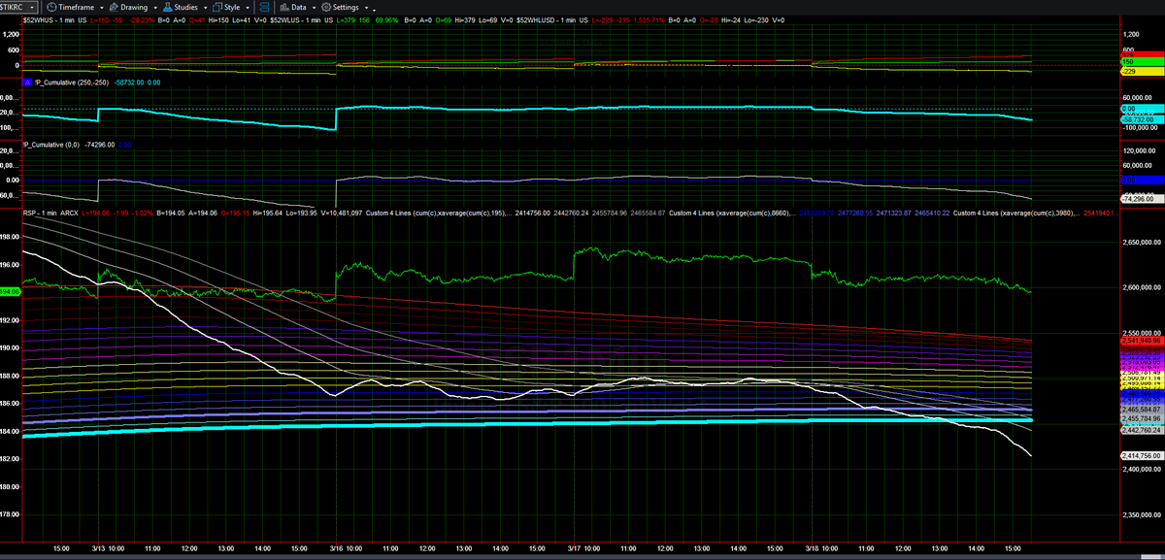The height and width of the screenshot is (560, 1165).
Task: Click the 3/16 10:00 time axis label
Action: click(x=344, y=549)
